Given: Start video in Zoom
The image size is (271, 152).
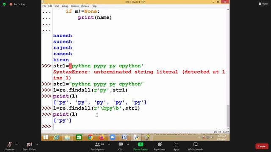Looking at the screenshot, I should (x=29, y=146).
